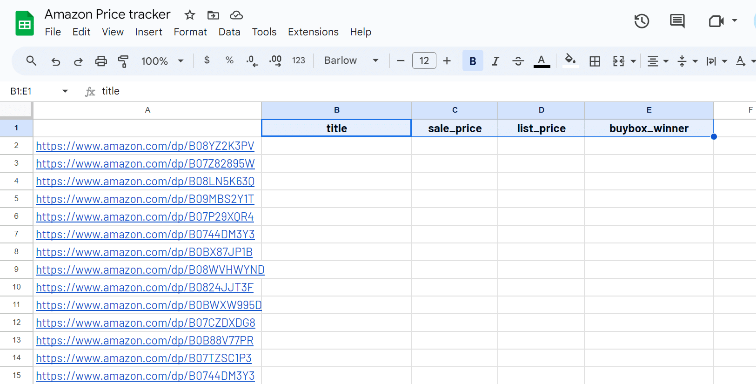The height and width of the screenshot is (384, 756).
Task: Click the borders grid icon
Action: [x=595, y=61]
